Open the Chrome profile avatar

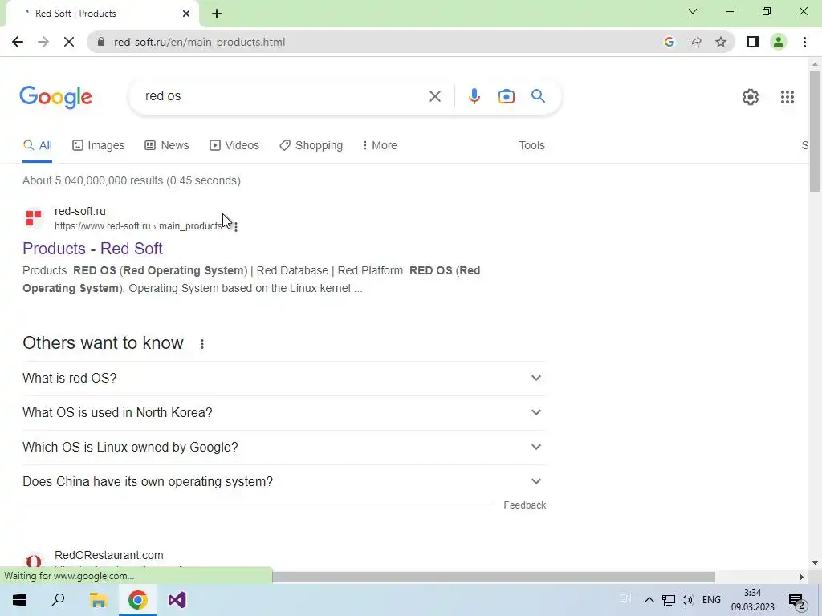(779, 42)
